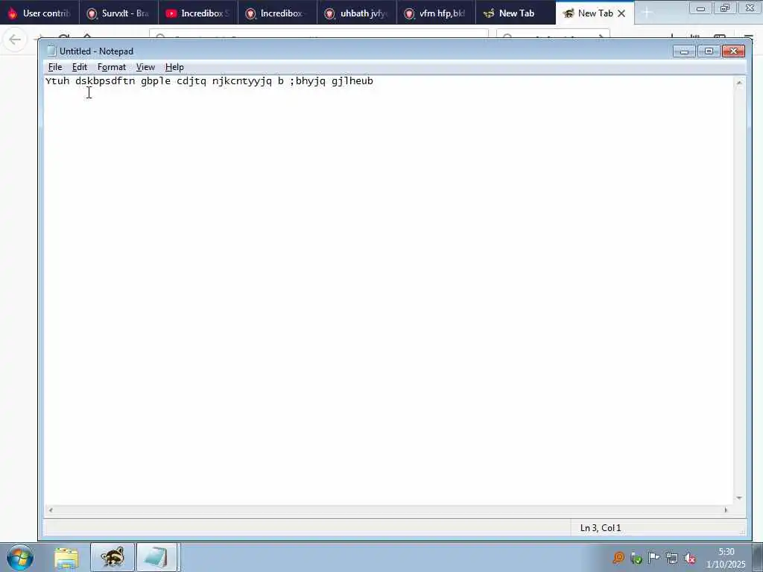Maximize the Notepad window
This screenshot has height=572, width=763.
(x=709, y=51)
